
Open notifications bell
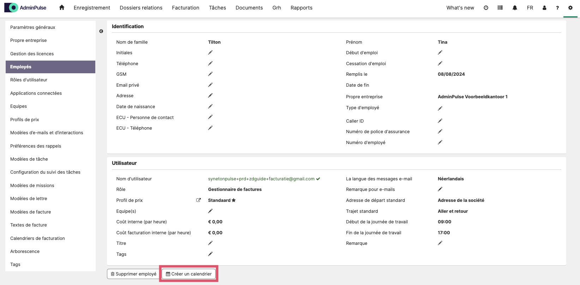[x=515, y=8]
